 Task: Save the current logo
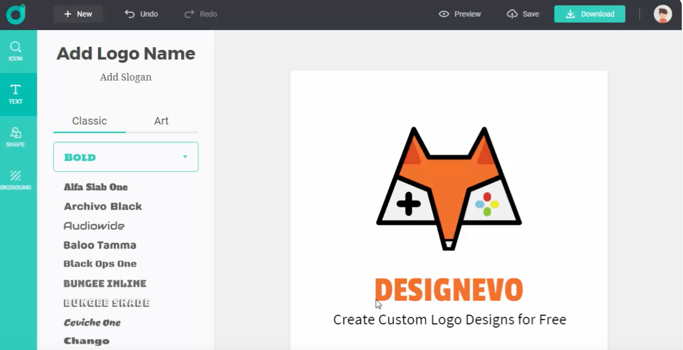click(523, 14)
